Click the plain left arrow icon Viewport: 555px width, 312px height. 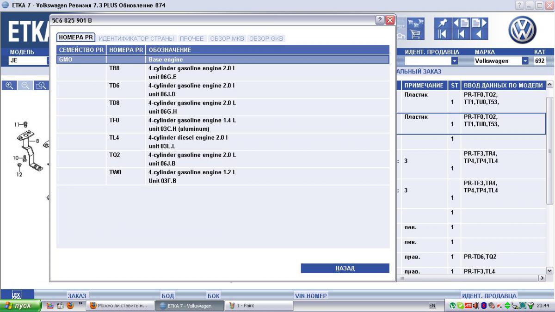(479, 34)
